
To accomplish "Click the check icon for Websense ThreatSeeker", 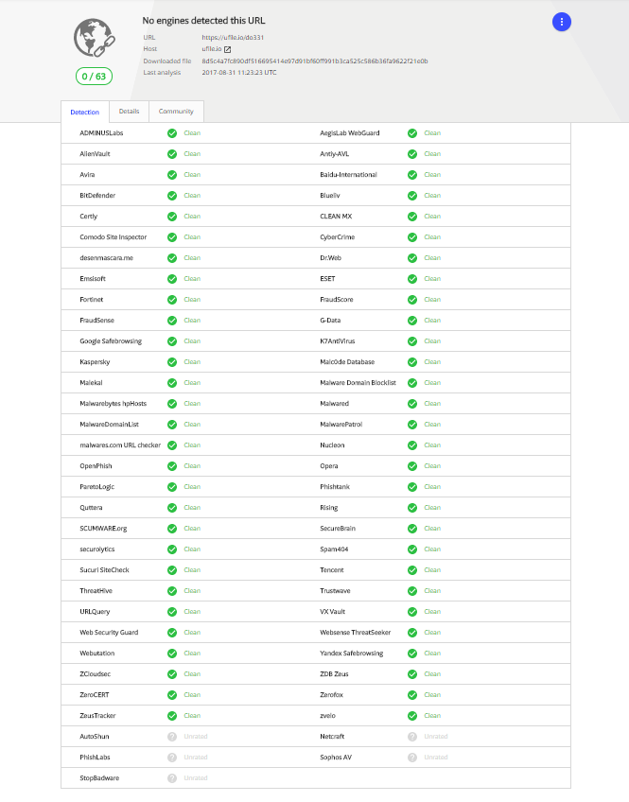I will coord(412,633).
